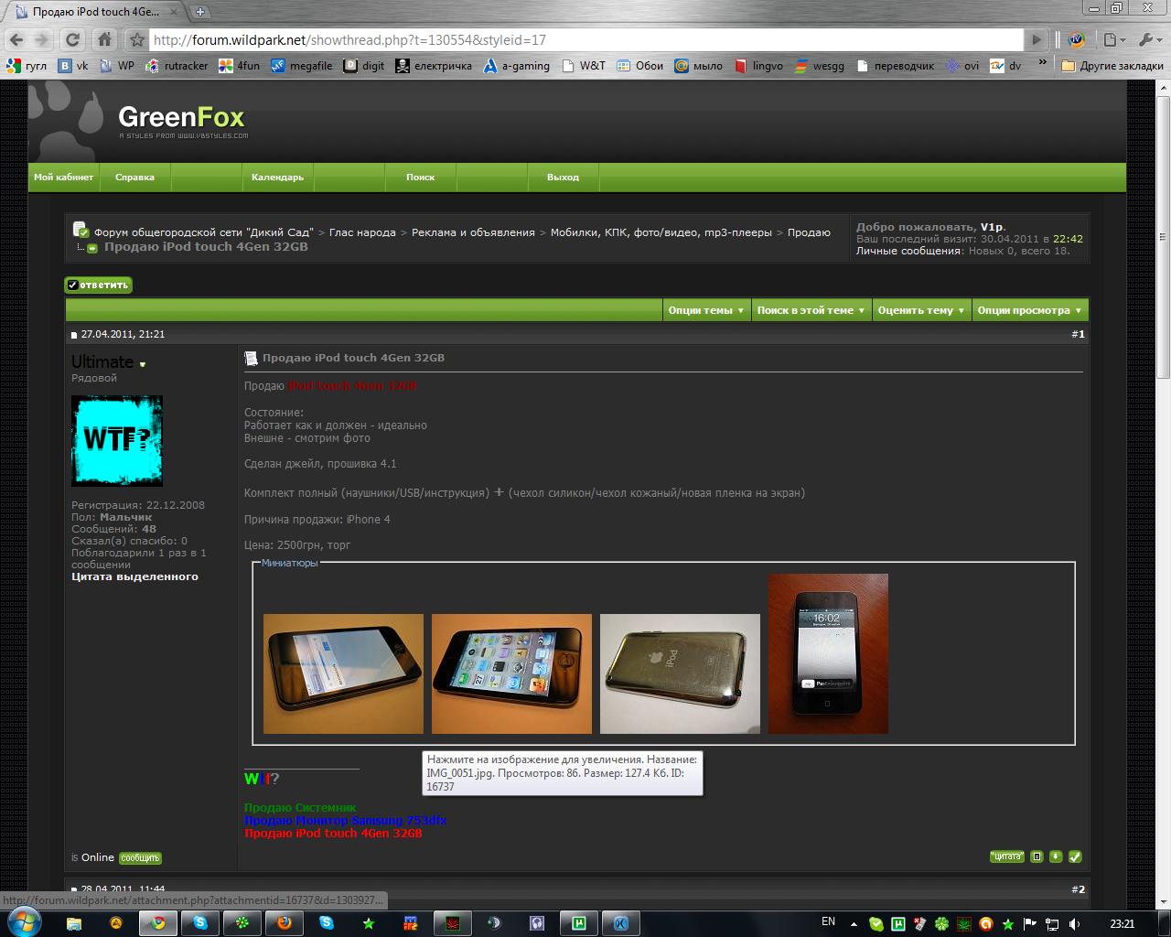Viewport: 1171px width, 937px height.
Task: Open the Мой кабинет menu item
Action: pyautogui.click(x=64, y=178)
